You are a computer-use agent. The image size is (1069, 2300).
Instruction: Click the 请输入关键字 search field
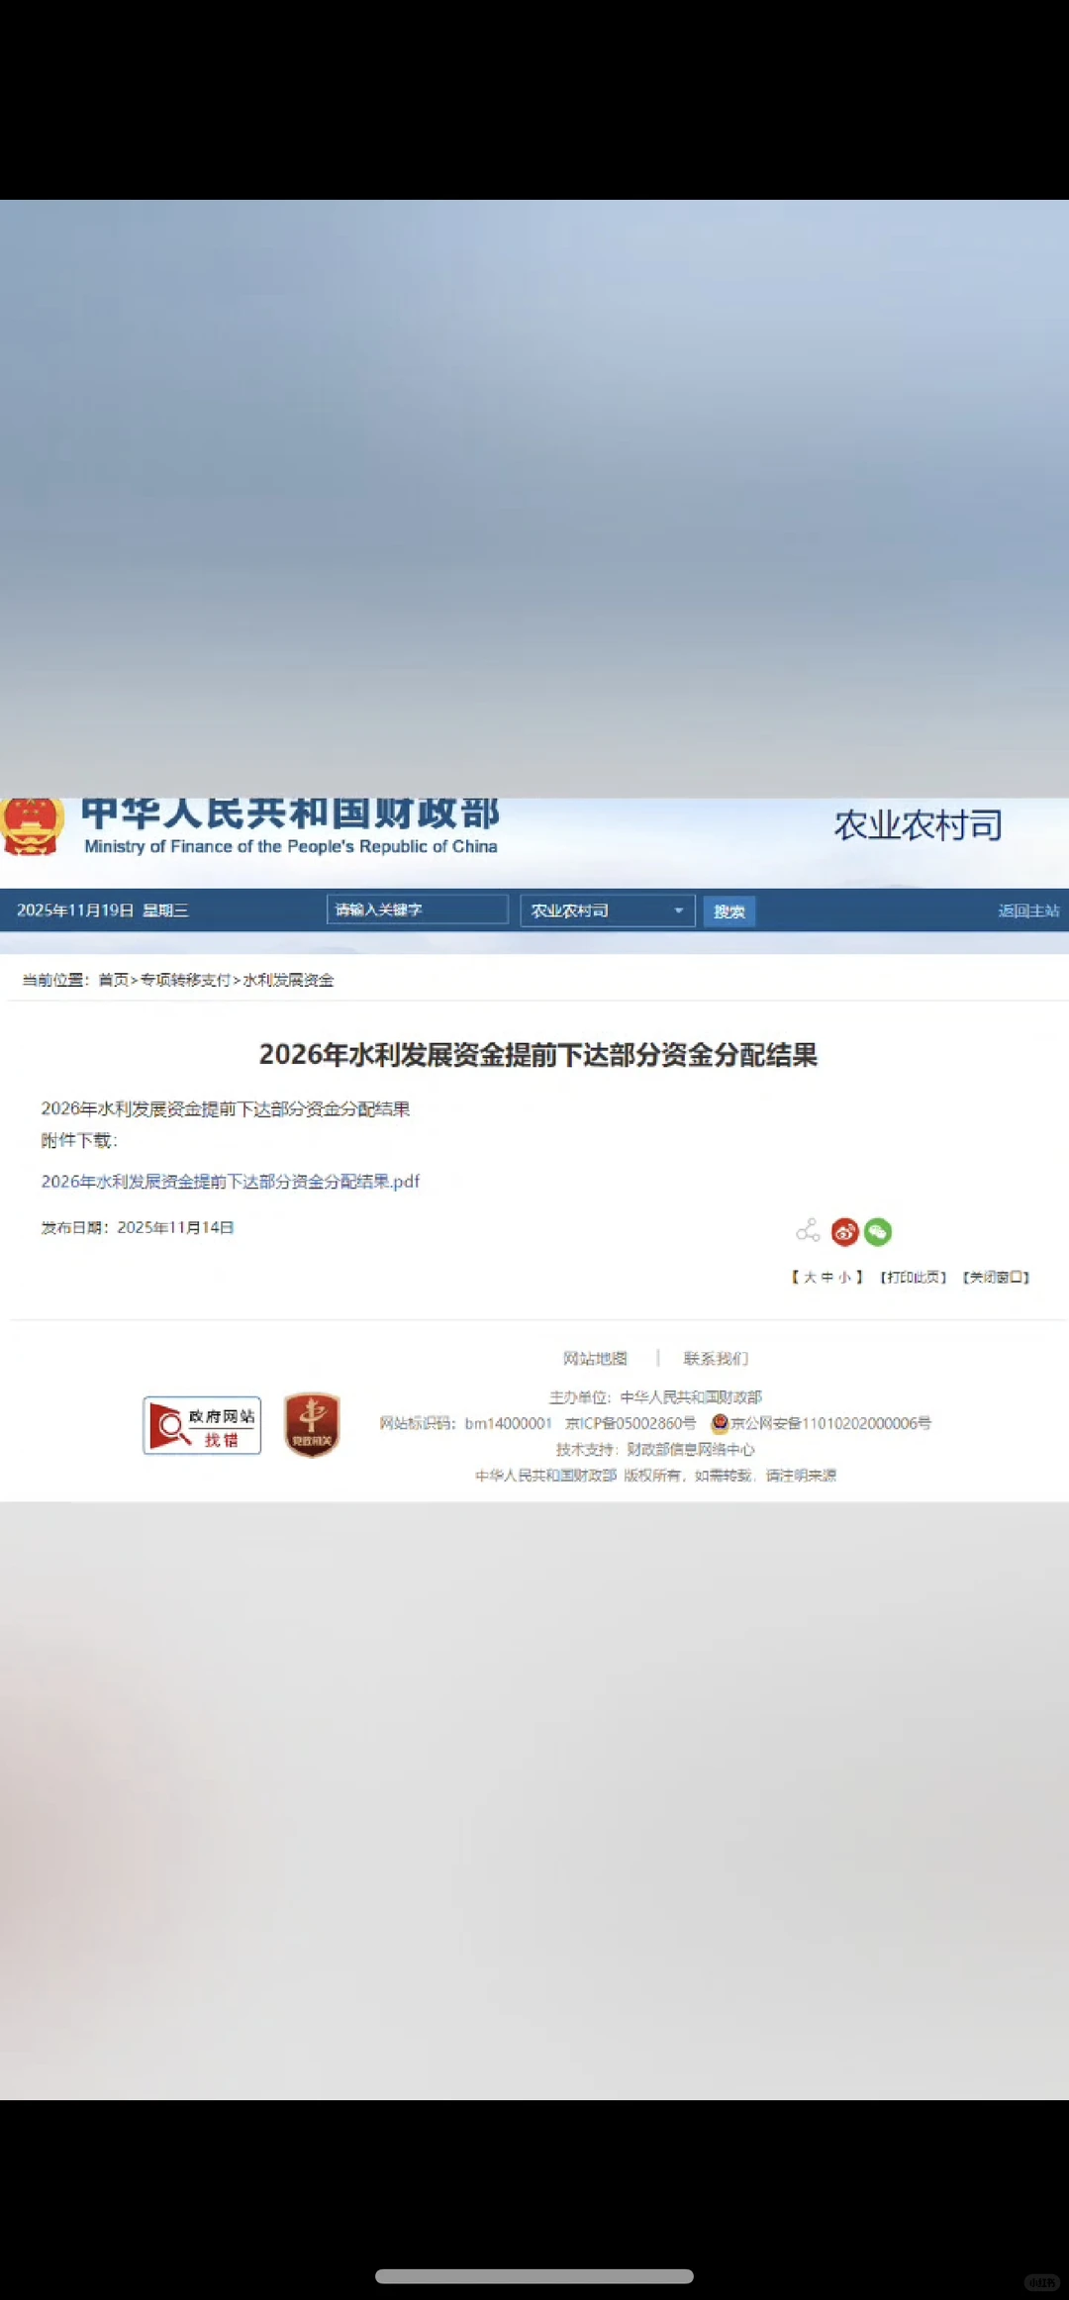[418, 910]
